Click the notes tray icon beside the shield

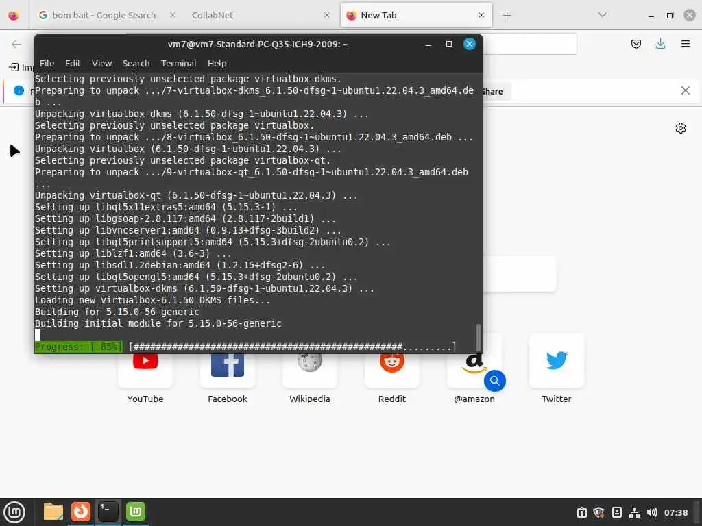point(616,512)
